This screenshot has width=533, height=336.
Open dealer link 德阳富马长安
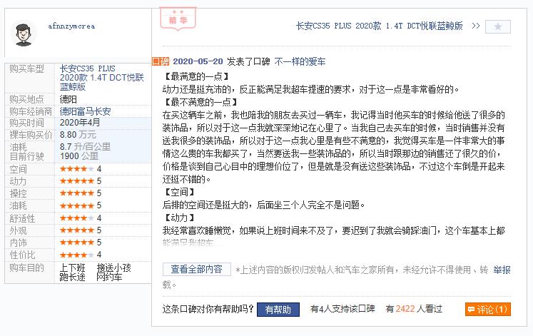coord(85,111)
